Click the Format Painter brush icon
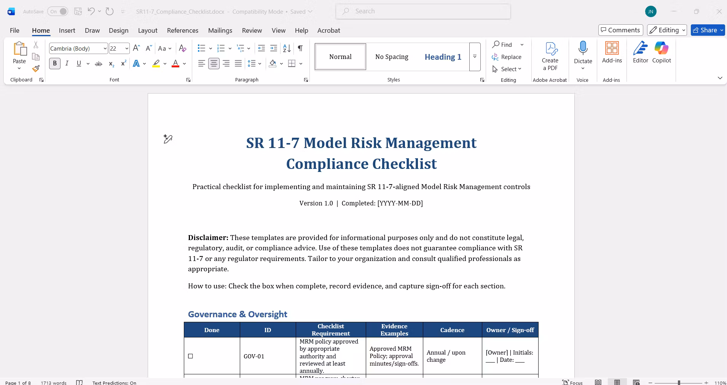This screenshot has height=385, width=727. tap(36, 68)
